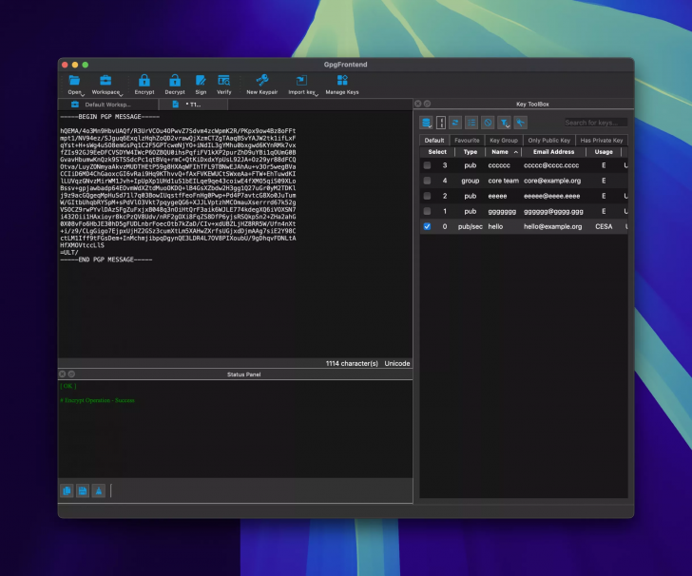Sort by the Email Address column

coord(553,152)
